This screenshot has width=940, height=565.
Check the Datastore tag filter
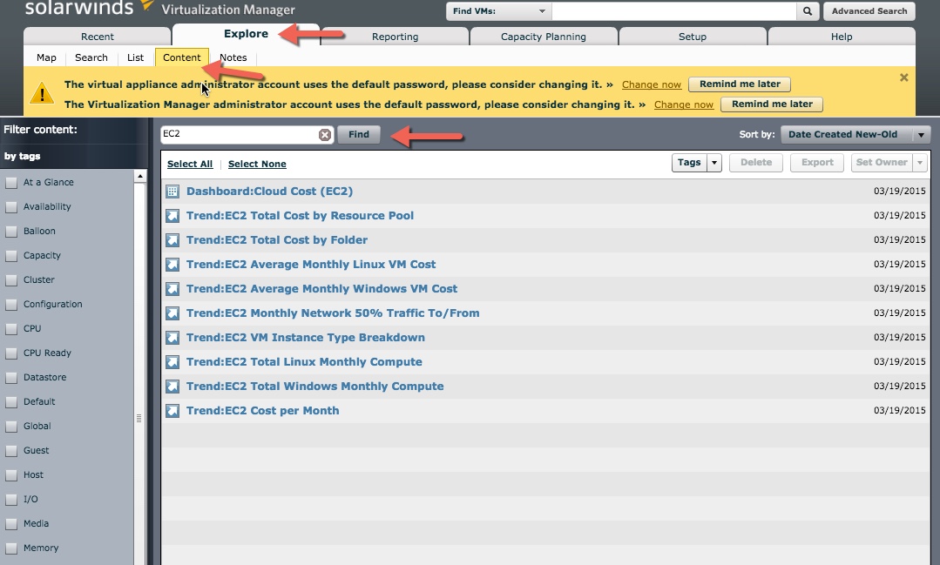click(11, 378)
